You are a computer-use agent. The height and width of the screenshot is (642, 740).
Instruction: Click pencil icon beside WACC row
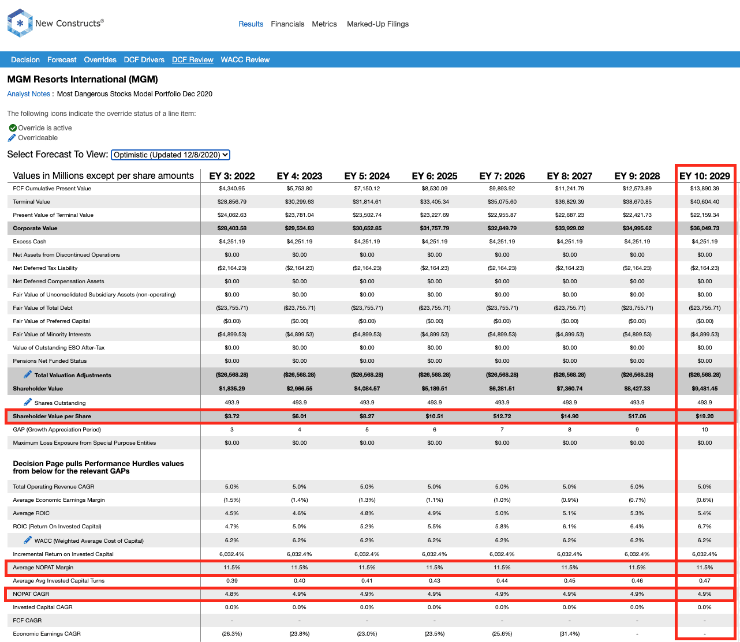(x=28, y=540)
